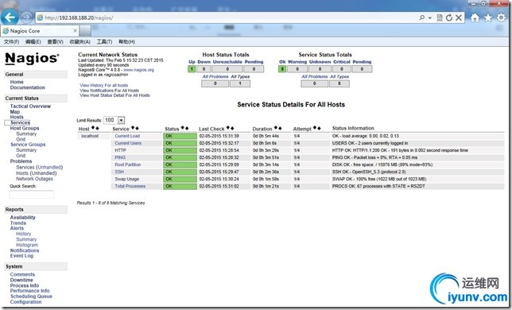Sort Duration column ascending arrow
Viewport: 512px width, 310px height.
click(276, 128)
